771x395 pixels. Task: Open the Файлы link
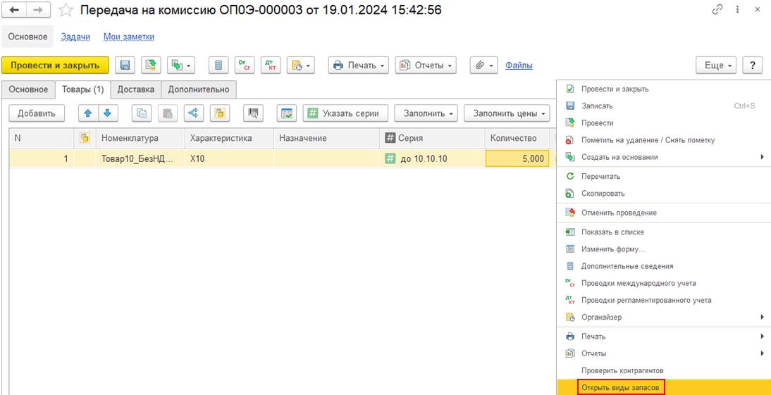[x=519, y=65]
